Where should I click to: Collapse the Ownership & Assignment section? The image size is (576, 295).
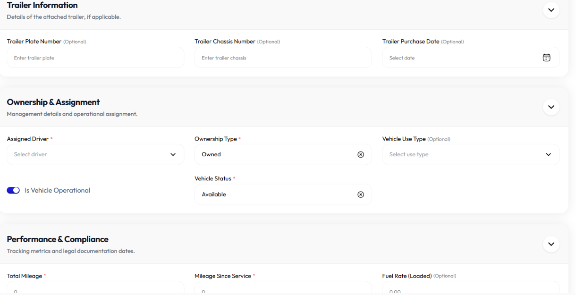551,107
